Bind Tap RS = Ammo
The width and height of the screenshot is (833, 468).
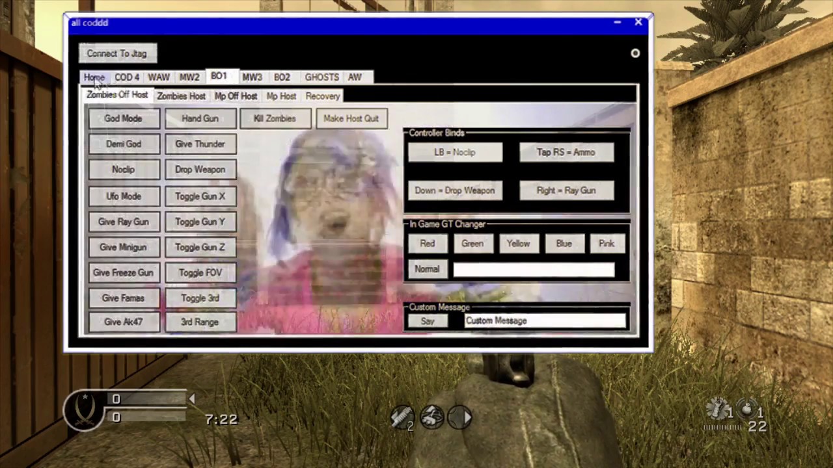coord(566,152)
